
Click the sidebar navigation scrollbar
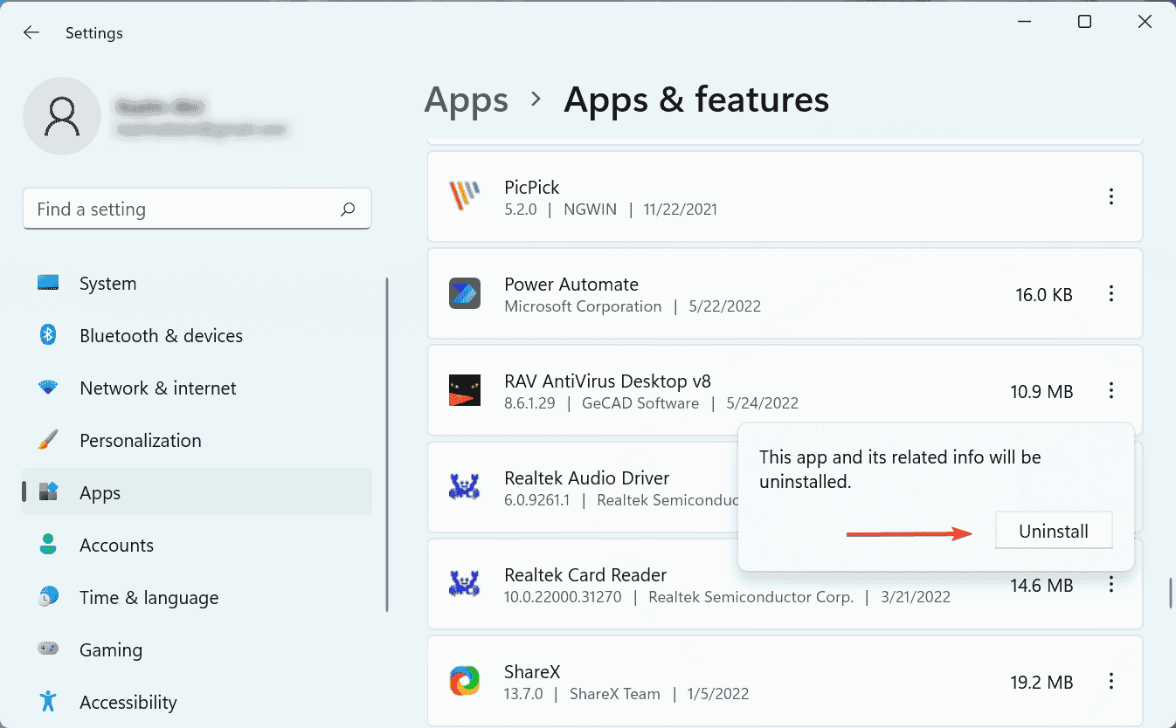click(385, 444)
